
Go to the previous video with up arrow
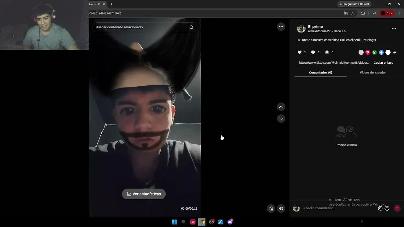tap(281, 107)
